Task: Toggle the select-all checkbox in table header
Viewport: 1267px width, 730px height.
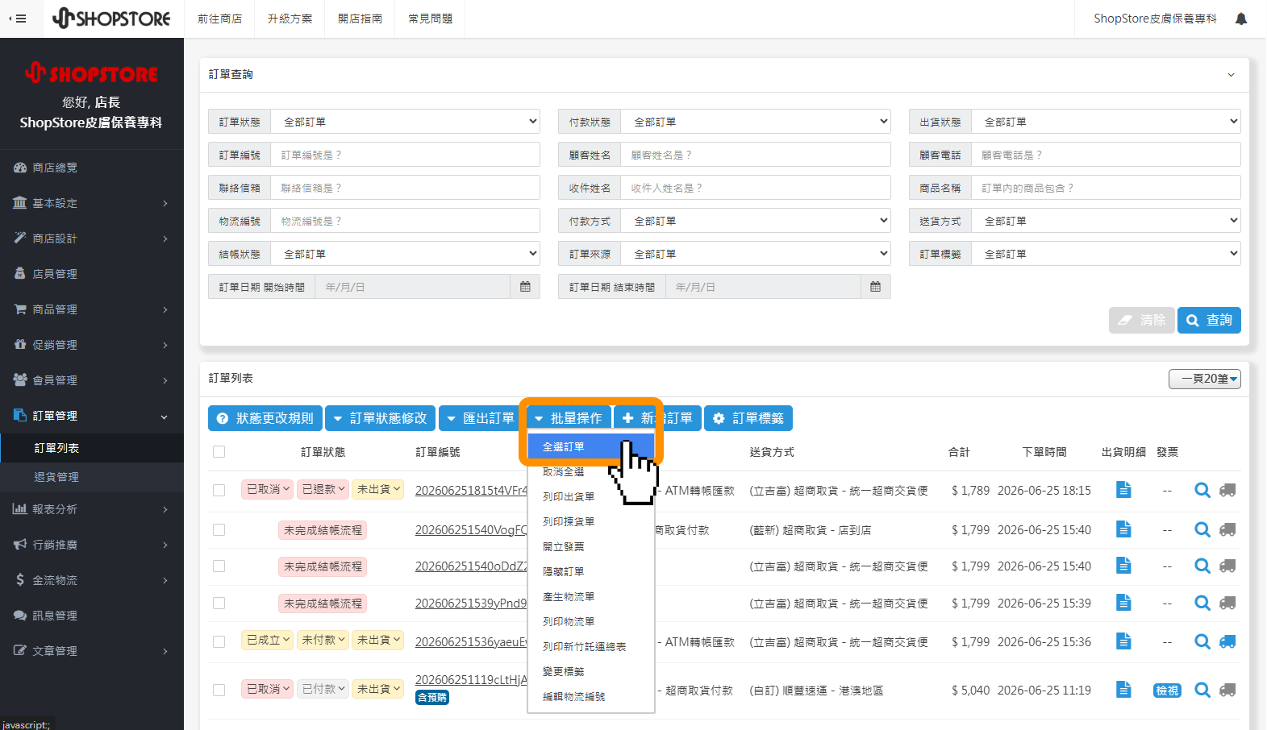Action: pos(219,452)
